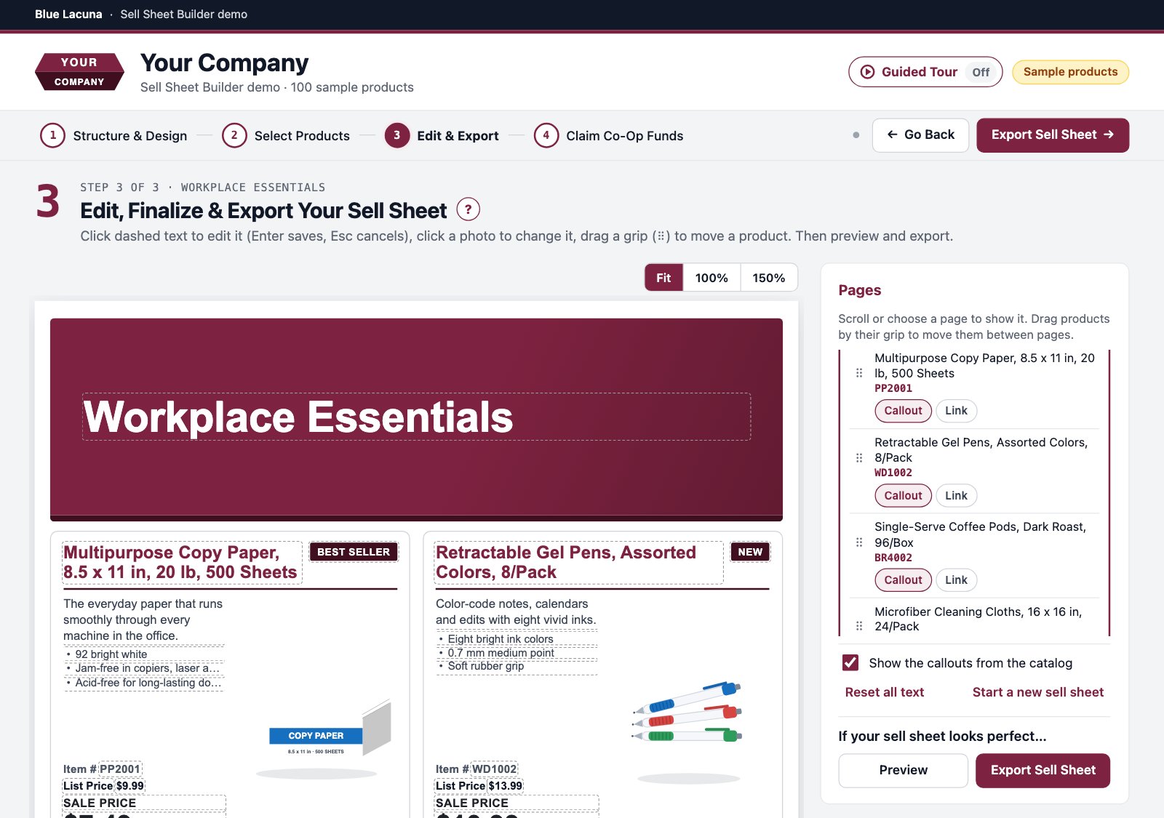Toggle Callout for BR4002 coffee pods
1164x818 pixels.
903,580
